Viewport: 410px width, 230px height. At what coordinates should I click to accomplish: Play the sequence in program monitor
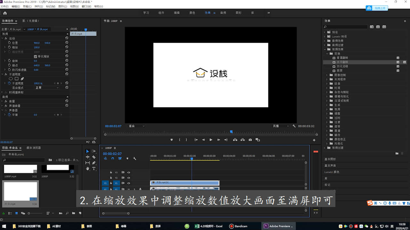[x=211, y=140]
